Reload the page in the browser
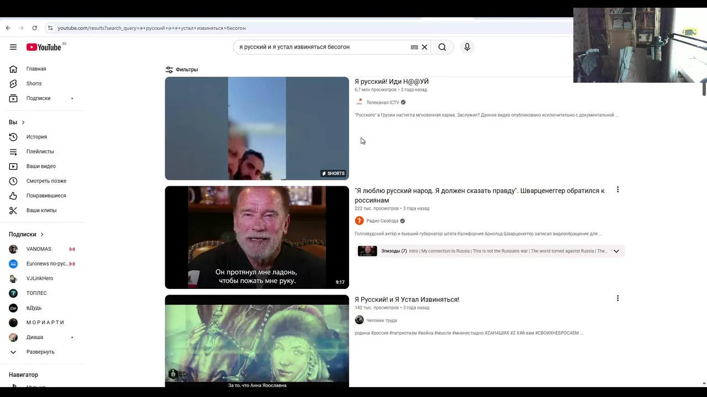 coord(34,28)
